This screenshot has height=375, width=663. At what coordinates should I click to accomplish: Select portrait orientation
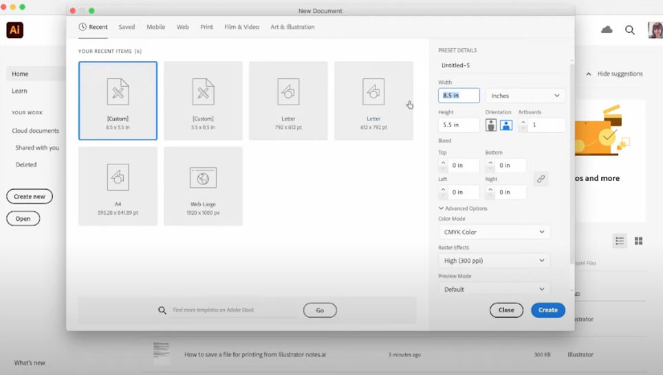(491, 125)
